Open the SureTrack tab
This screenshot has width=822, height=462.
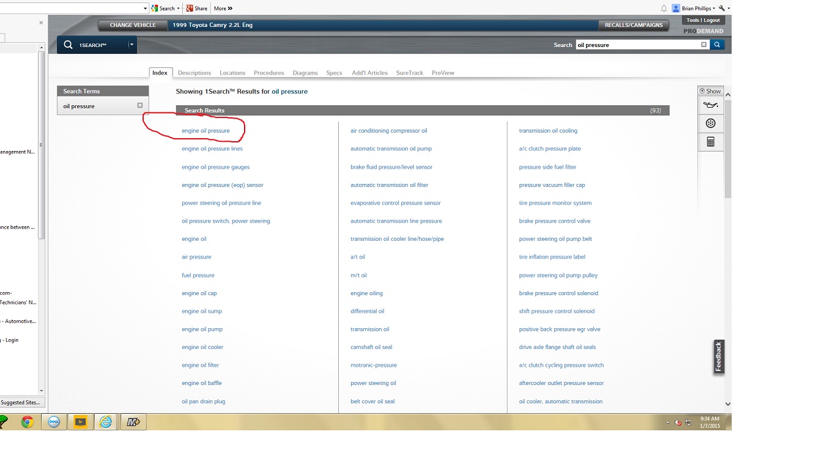(x=410, y=73)
